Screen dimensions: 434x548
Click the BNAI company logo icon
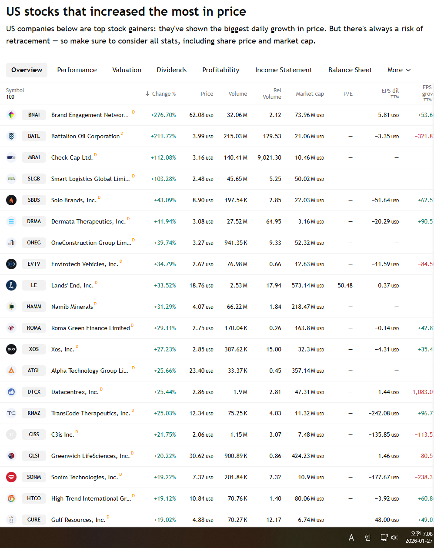tap(11, 115)
